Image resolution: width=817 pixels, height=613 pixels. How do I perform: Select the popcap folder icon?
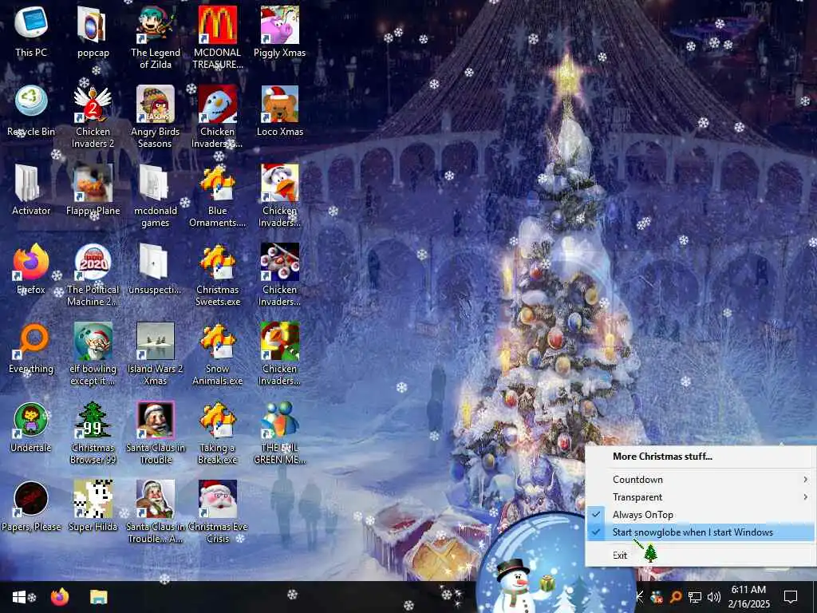(93, 31)
